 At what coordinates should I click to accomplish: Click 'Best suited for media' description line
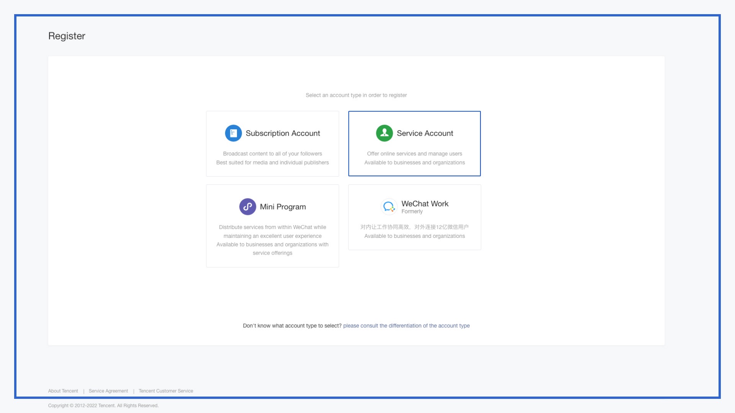pos(272,163)
